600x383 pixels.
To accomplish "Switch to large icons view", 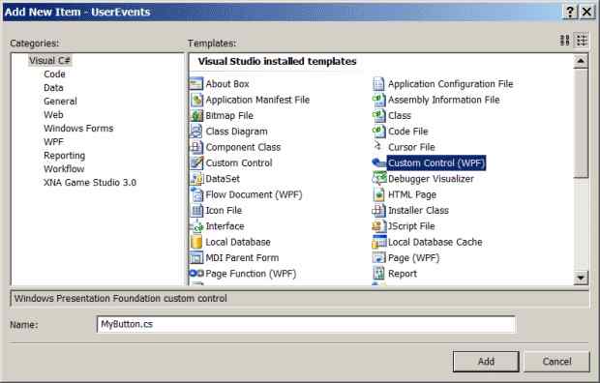I will tap(565, 41).
